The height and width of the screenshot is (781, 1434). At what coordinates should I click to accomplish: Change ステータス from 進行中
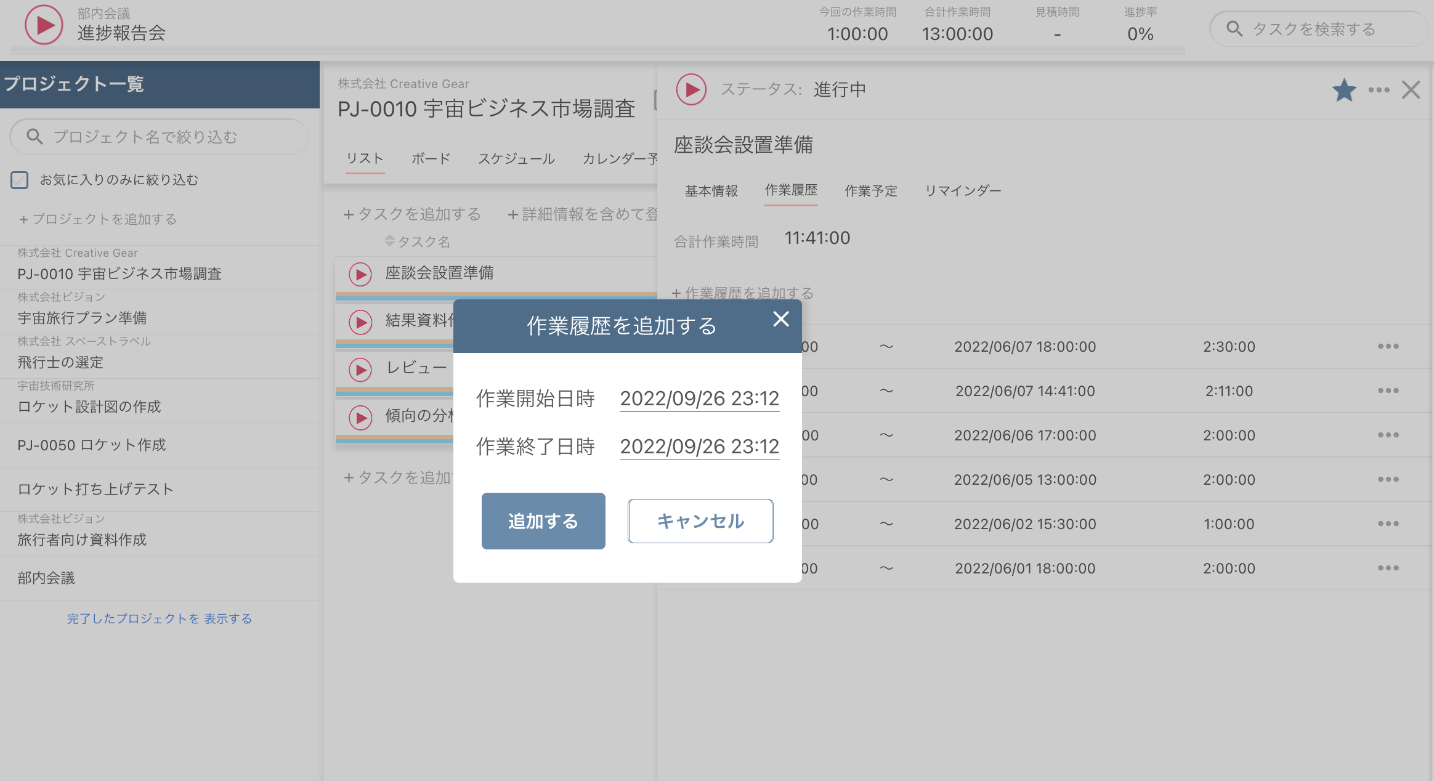[x=840, y=89]
